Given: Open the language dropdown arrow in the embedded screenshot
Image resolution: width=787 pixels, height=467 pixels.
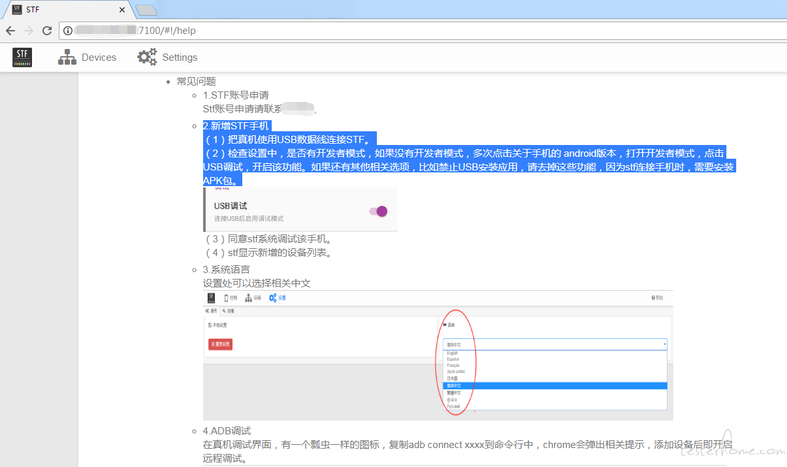Looking at the screenshot, I should [x=665, y=344].
